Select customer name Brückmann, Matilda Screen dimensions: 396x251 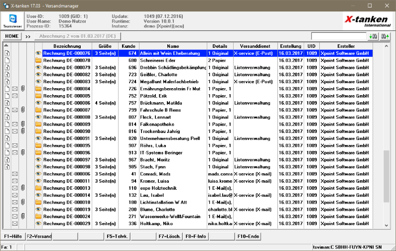pos(161,103)
